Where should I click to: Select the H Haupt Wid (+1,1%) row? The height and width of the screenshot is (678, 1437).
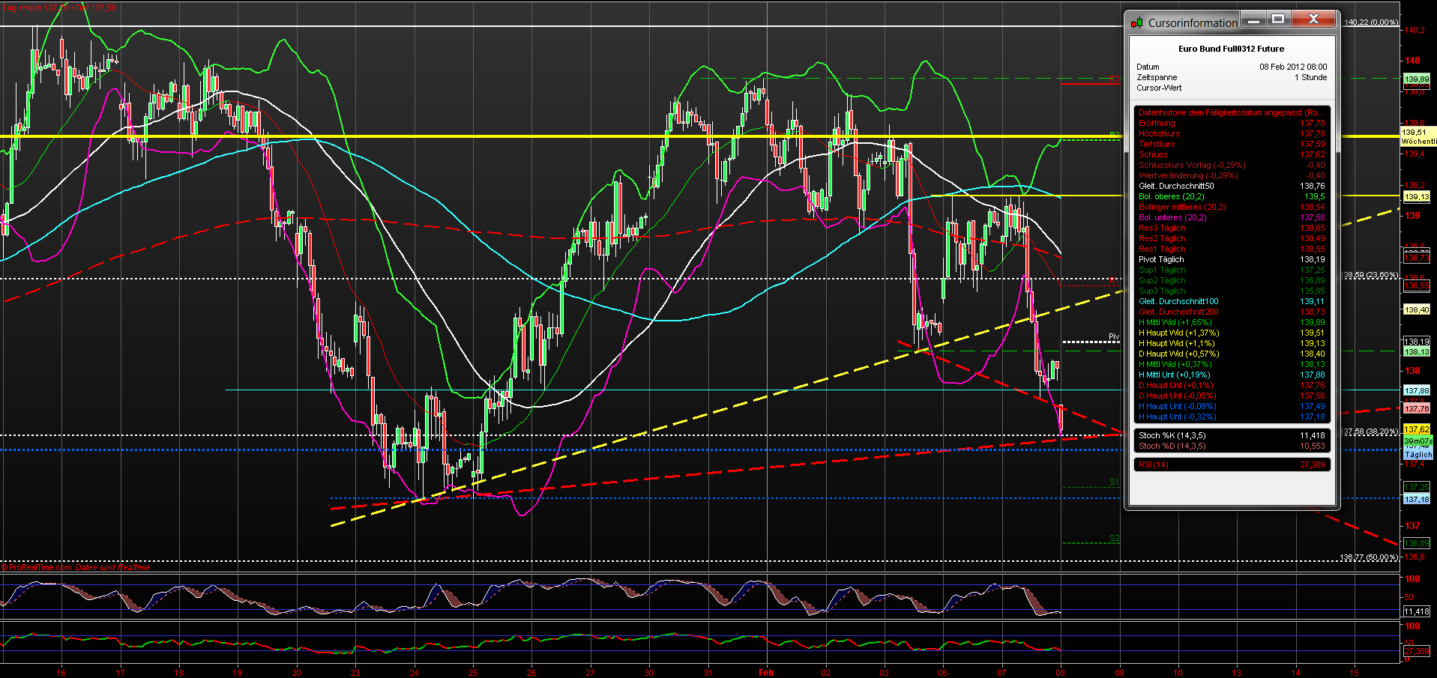[1231, 343]
